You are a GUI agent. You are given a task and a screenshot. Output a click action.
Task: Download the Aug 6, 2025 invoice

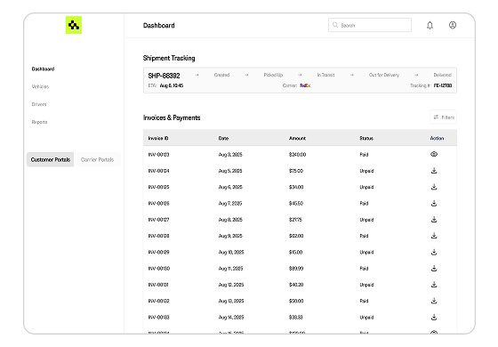point(434,187)
